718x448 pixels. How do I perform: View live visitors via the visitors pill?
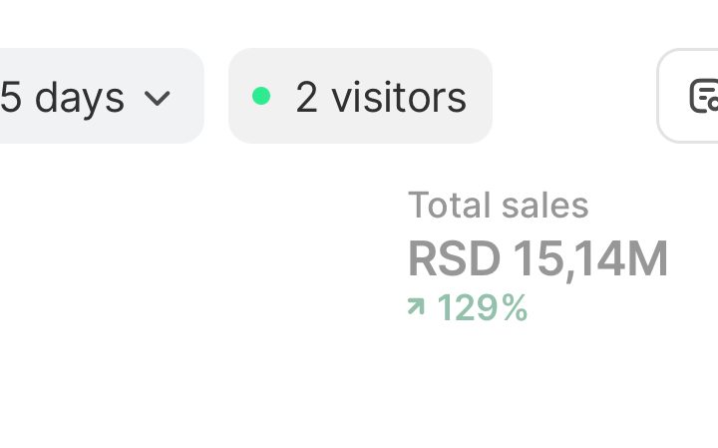360,96
